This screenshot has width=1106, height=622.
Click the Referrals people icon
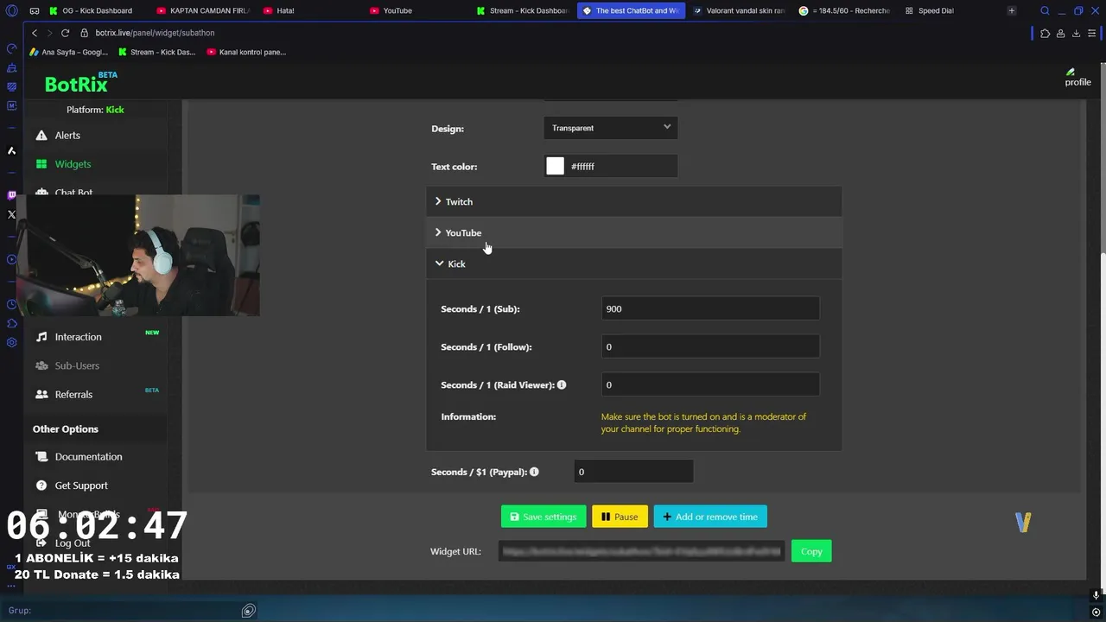tap(41, 394)
